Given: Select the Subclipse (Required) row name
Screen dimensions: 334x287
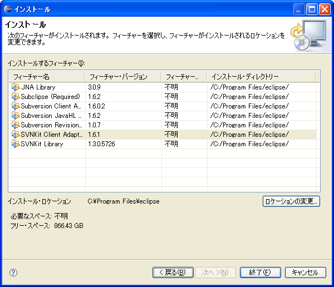Looking at the screenshot, I should pos(50,97).
